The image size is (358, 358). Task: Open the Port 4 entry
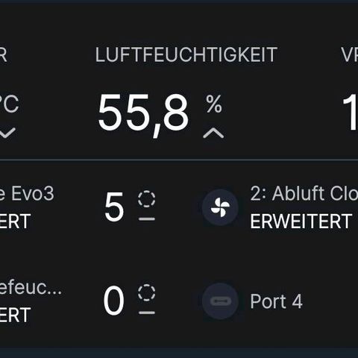click(276, 301)
